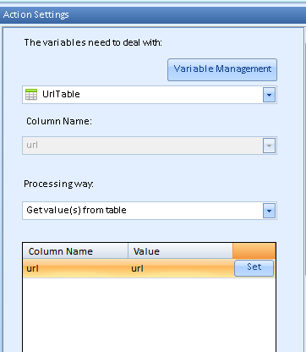
Task: Click the Action Settings panel title bar
Action: coord(153,14)
